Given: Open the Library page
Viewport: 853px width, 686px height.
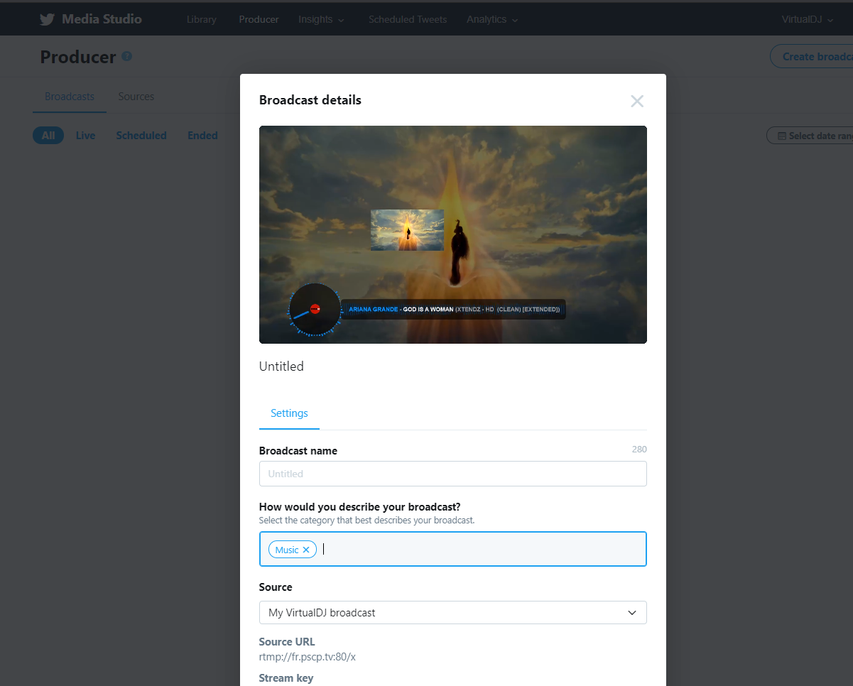Looking at the screenshot, I should (x=202, y=19).
